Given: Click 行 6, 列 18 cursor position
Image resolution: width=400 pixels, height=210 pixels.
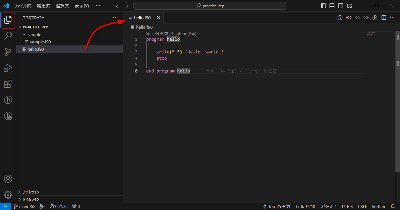Looking at the screenshot, I should coord(305,206).
